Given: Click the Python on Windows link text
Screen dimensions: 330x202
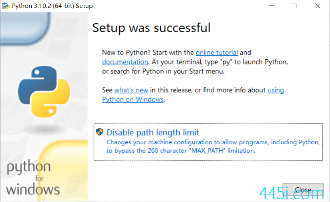Looking at the screenshot, I should [x=132, y=100].
